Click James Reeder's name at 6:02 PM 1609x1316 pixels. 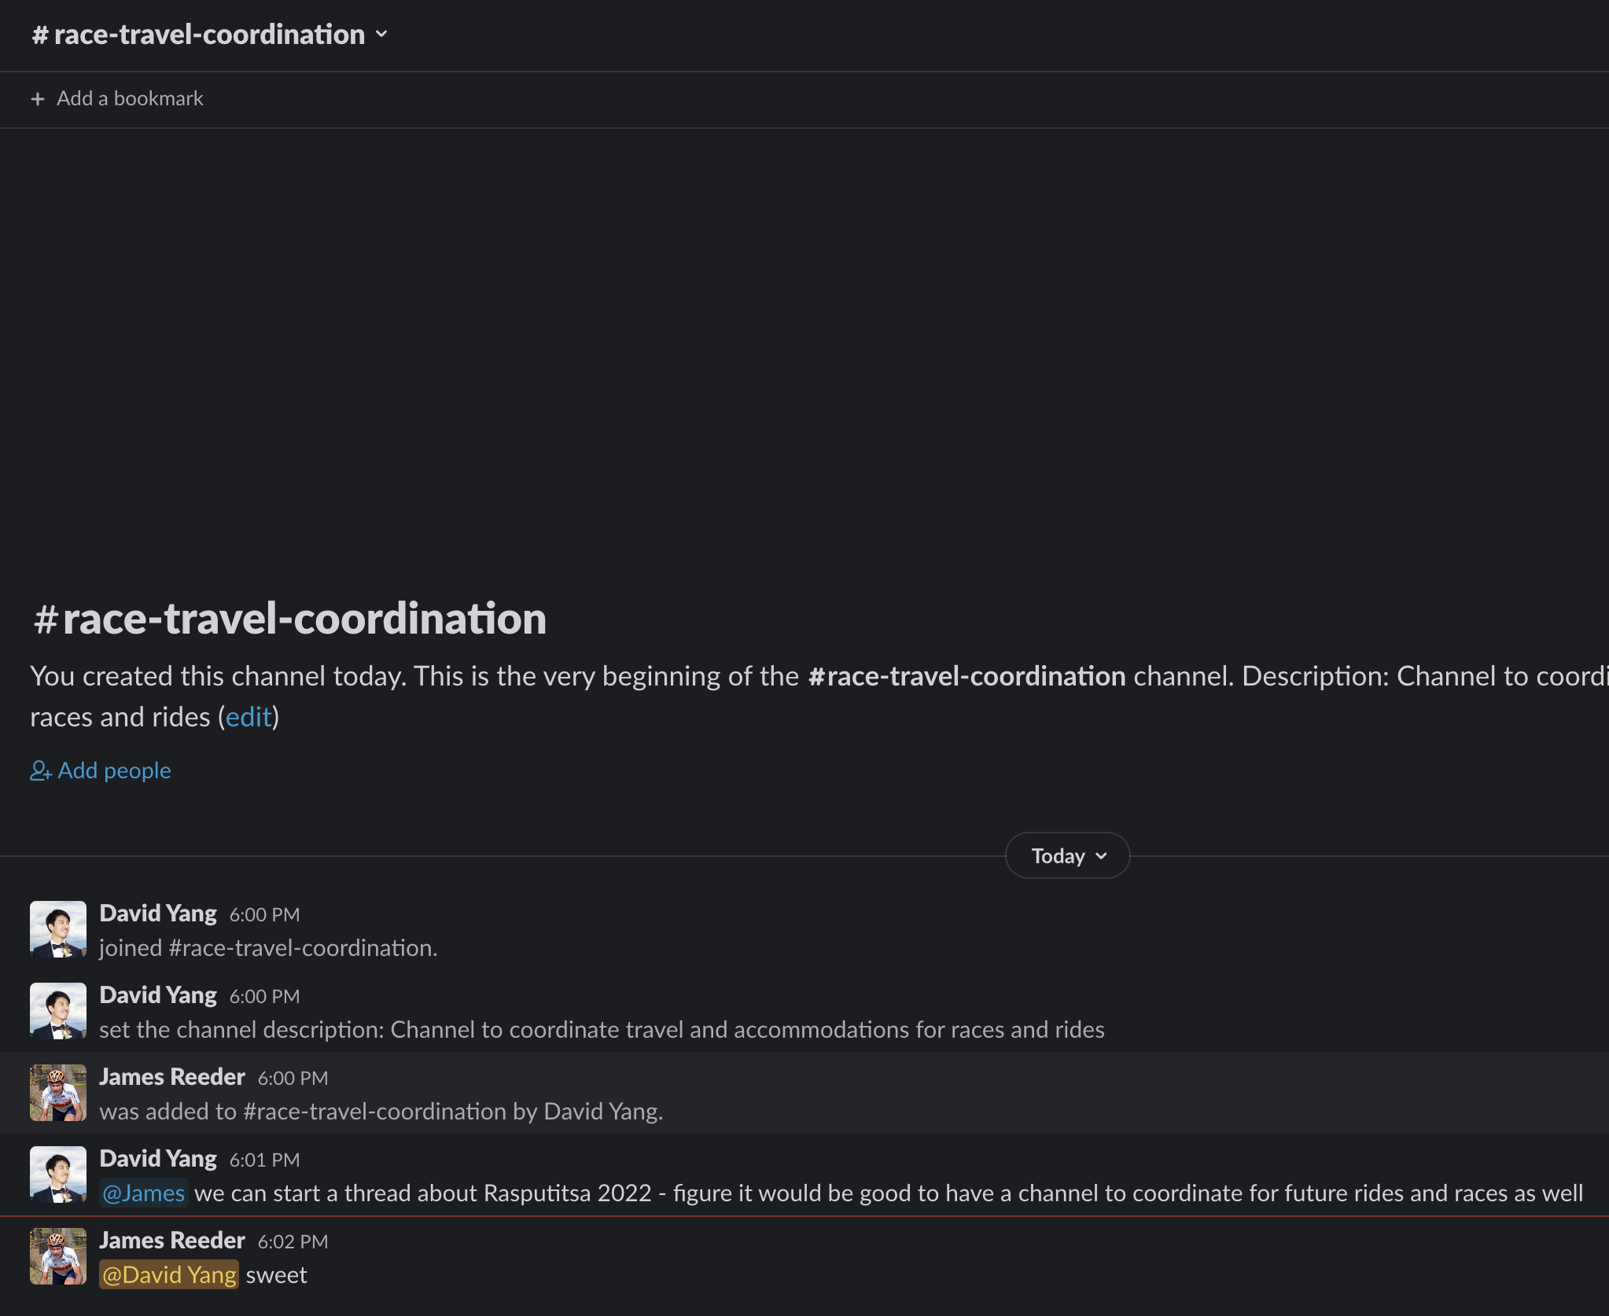point(172,1241)
